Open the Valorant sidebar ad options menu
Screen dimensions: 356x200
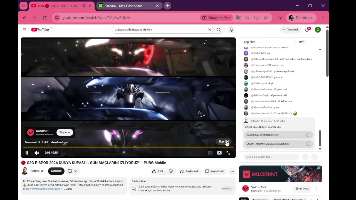point(317,189)
